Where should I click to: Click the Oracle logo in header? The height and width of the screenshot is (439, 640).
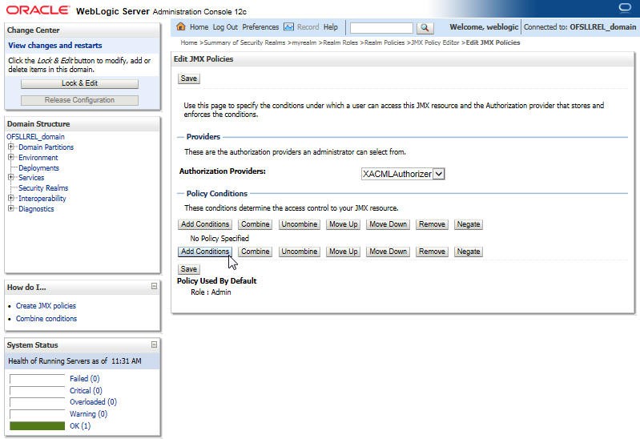click(38, 10)
